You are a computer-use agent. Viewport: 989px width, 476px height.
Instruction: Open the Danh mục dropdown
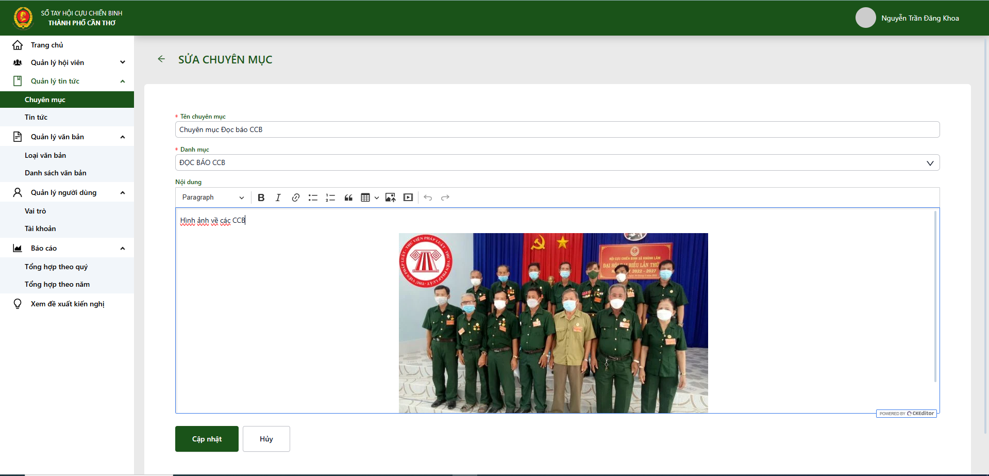click(557, 162)
